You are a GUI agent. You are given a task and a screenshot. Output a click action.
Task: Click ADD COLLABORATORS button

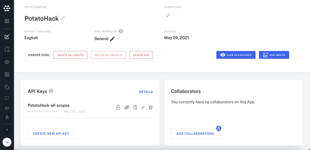click(x=195, y=133)
